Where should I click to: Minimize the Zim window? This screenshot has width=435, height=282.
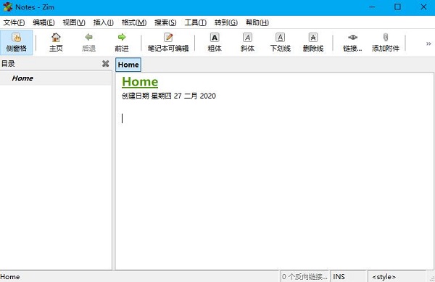372,7
